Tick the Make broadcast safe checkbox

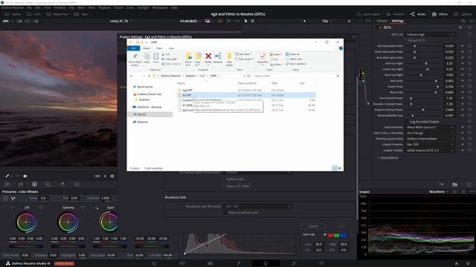click(x=225, y=213)
